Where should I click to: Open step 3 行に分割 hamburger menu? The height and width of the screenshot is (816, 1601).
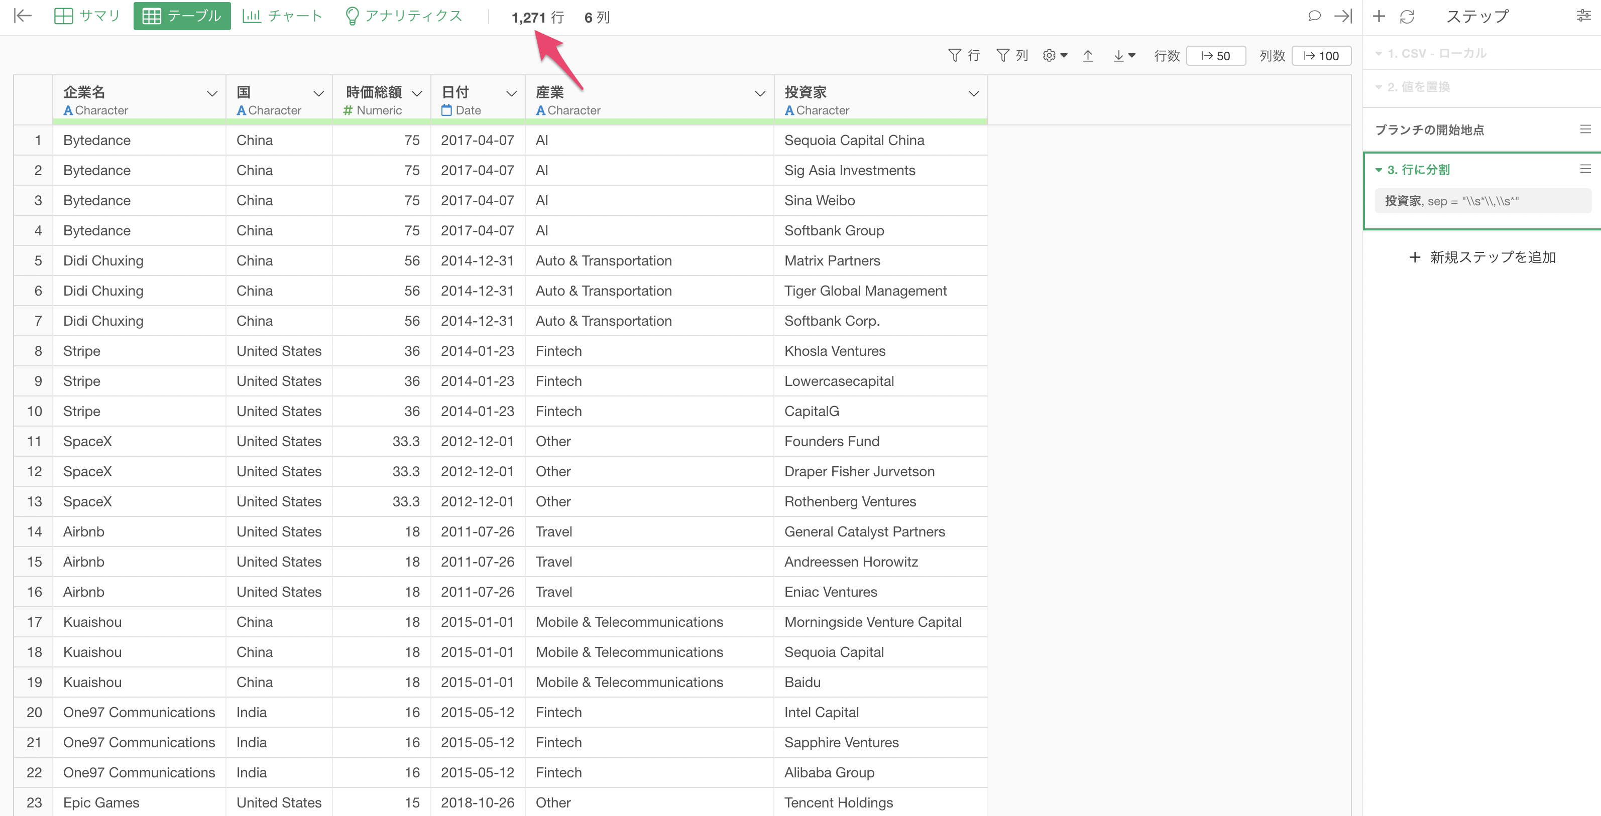(x=1586, y=169)
